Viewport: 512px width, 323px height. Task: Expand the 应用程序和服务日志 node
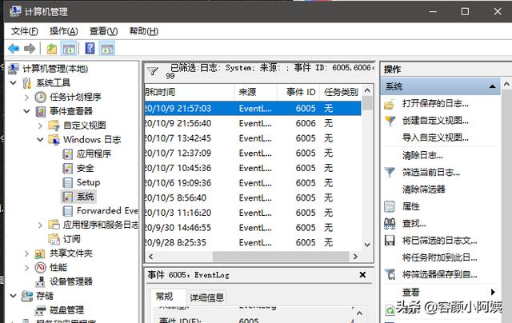tap(40, 225)
